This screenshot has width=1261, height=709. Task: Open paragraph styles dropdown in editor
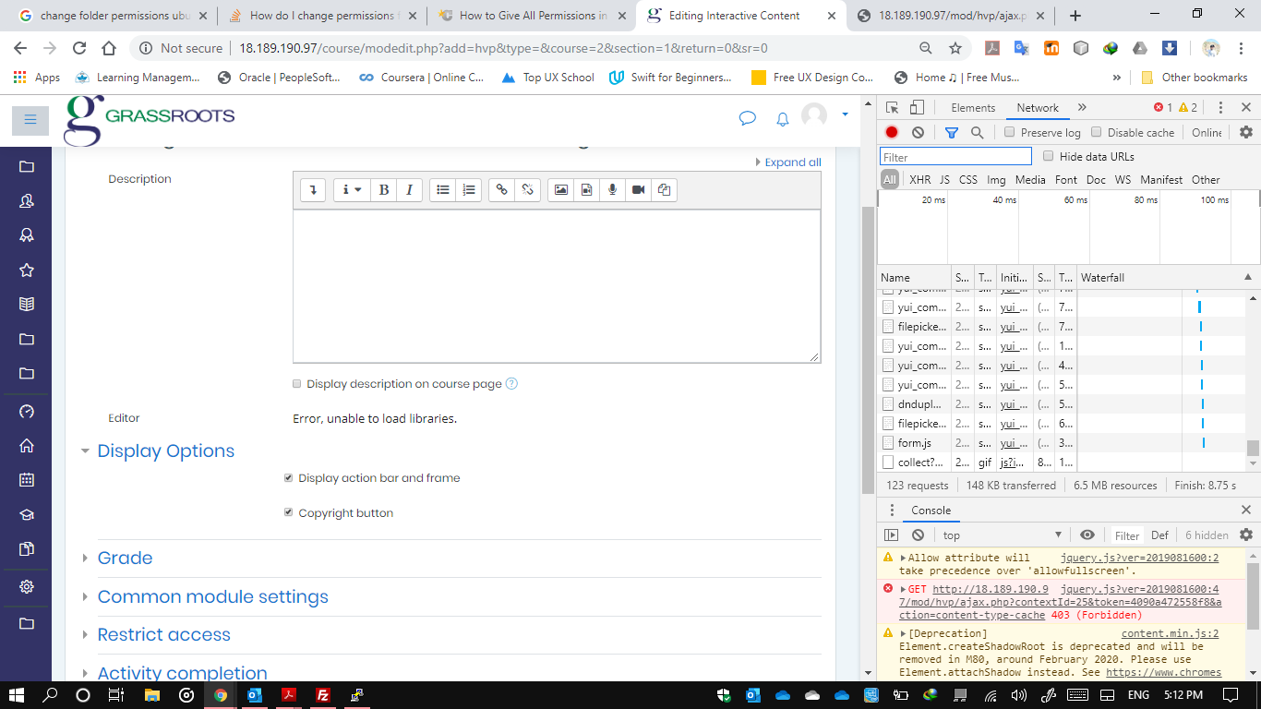(x=352, y=189)
